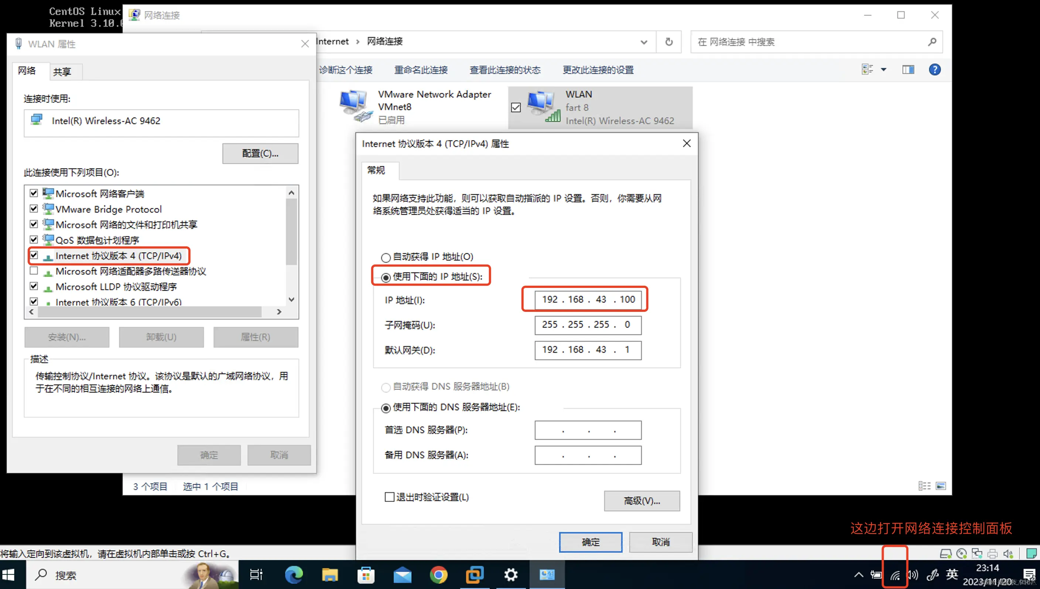This screenshot has width=1040, height=589.
Task: Show hidden system tray icons chevron
Action: pyautogui.click(x=858, y=575)
